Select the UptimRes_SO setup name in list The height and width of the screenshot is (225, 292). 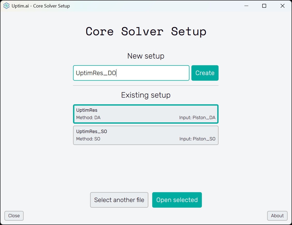point(92,132)
